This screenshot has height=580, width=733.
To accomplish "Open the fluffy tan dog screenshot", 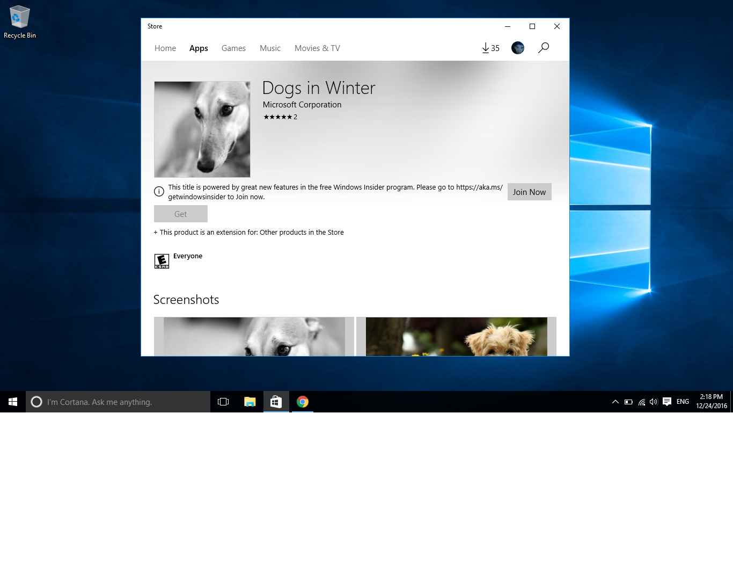I will point(456,337).
